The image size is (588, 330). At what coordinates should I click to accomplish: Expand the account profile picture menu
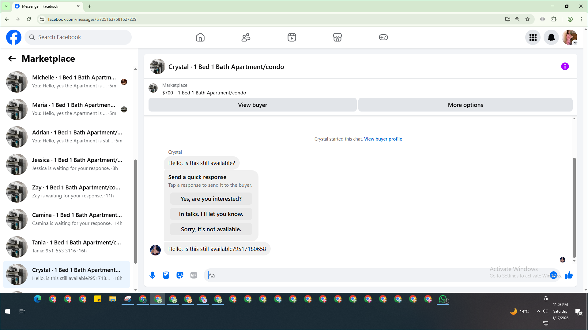coord(570,37)
